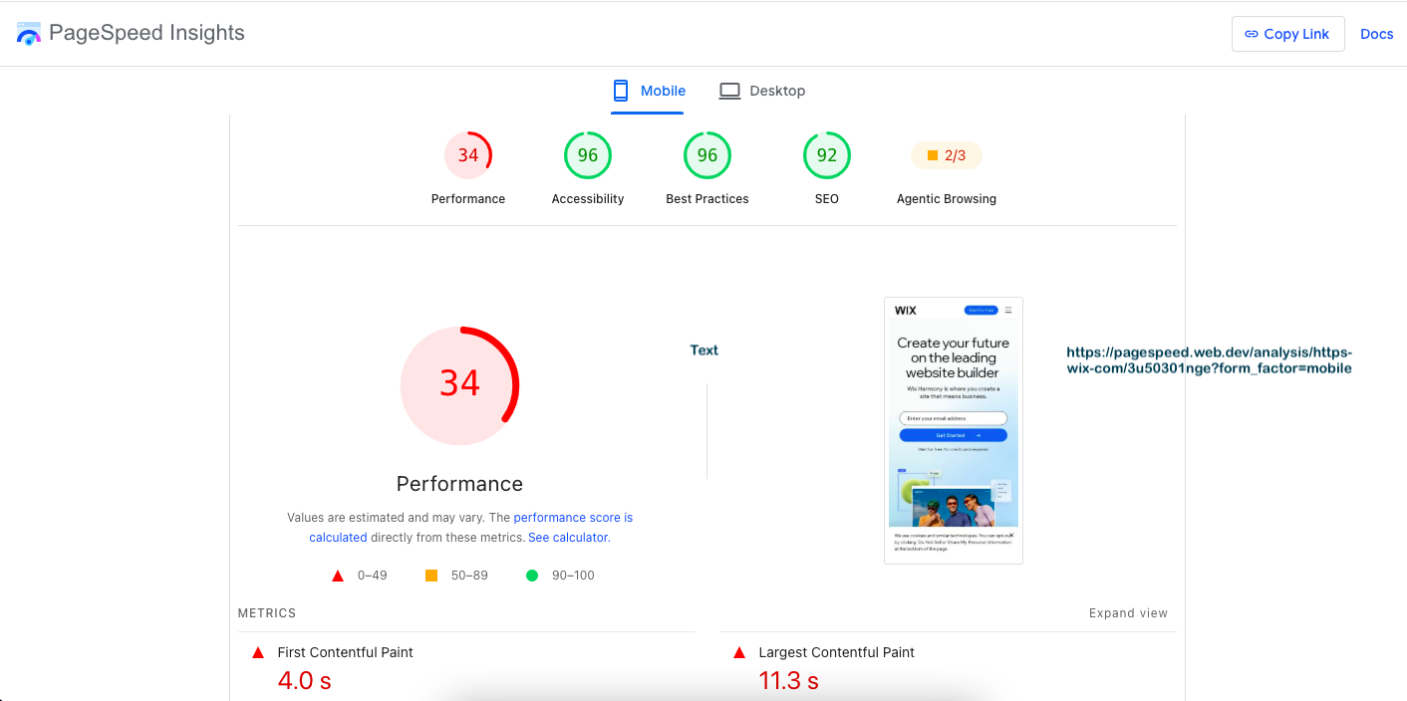Select the Best Practices score gauge
Screen dimensions: 1407x701
[707, 155]
